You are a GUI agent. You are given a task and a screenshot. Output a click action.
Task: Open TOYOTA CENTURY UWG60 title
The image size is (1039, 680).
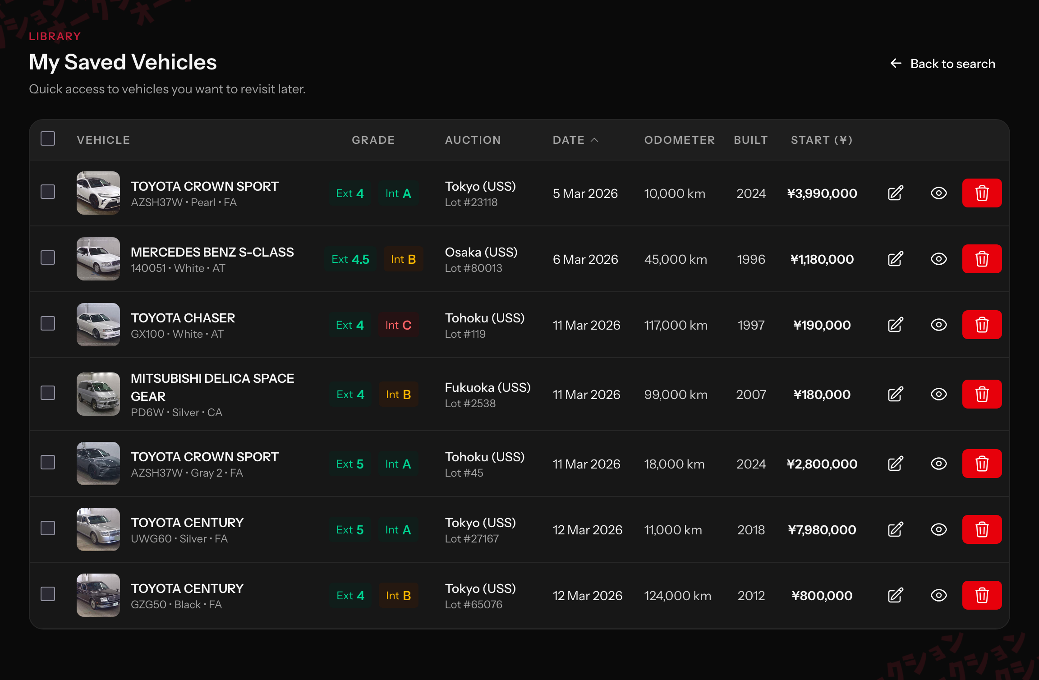coord(187,523)
